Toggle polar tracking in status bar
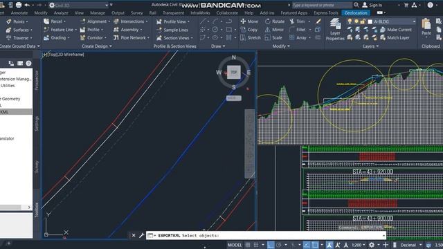The width and height of the screenshot is (443, 249). [x=279, y=245]
